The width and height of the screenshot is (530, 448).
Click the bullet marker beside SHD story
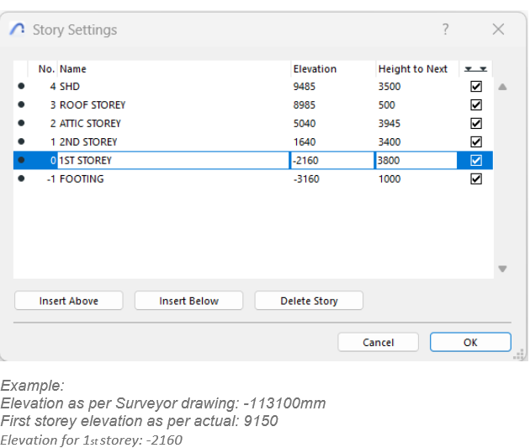coord(21,87)
